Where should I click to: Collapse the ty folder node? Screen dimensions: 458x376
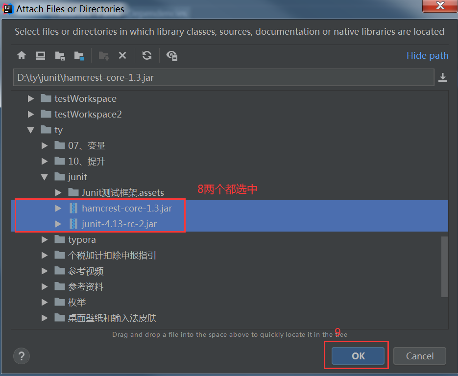coord(30,130)
